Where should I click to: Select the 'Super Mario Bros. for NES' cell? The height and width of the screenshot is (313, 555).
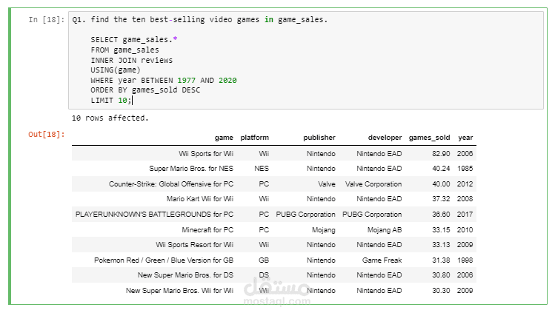[191, 169]
